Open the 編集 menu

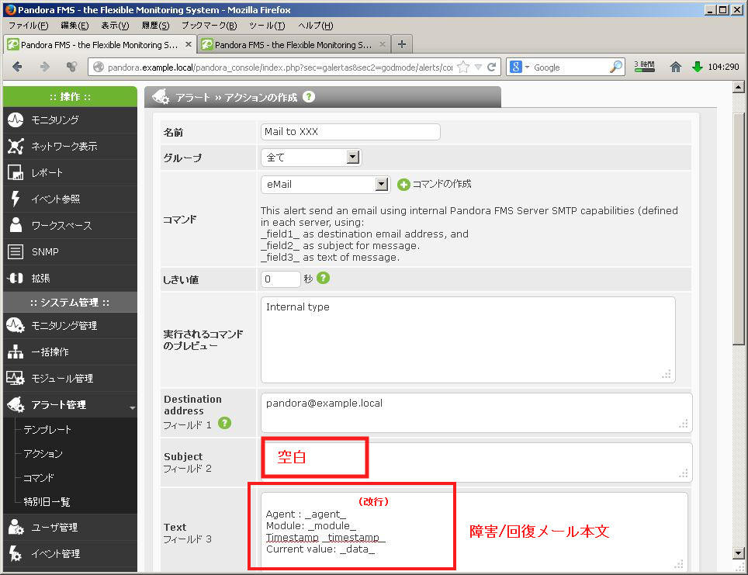click(x=75, y=26)
